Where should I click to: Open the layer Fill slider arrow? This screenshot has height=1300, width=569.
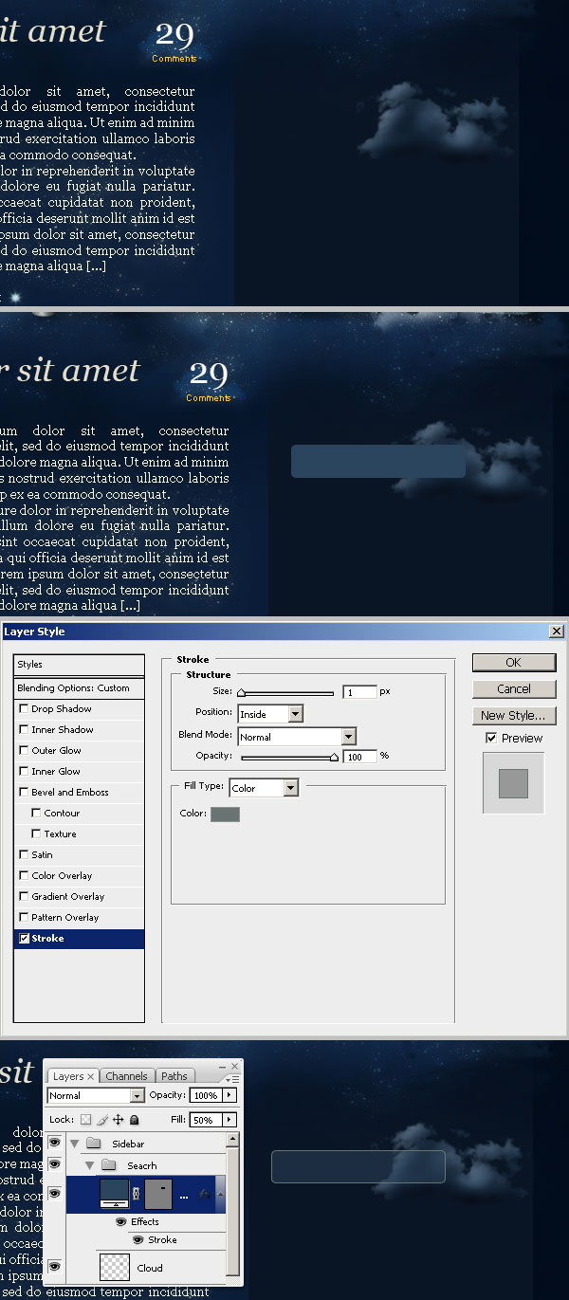(229, 1120)
